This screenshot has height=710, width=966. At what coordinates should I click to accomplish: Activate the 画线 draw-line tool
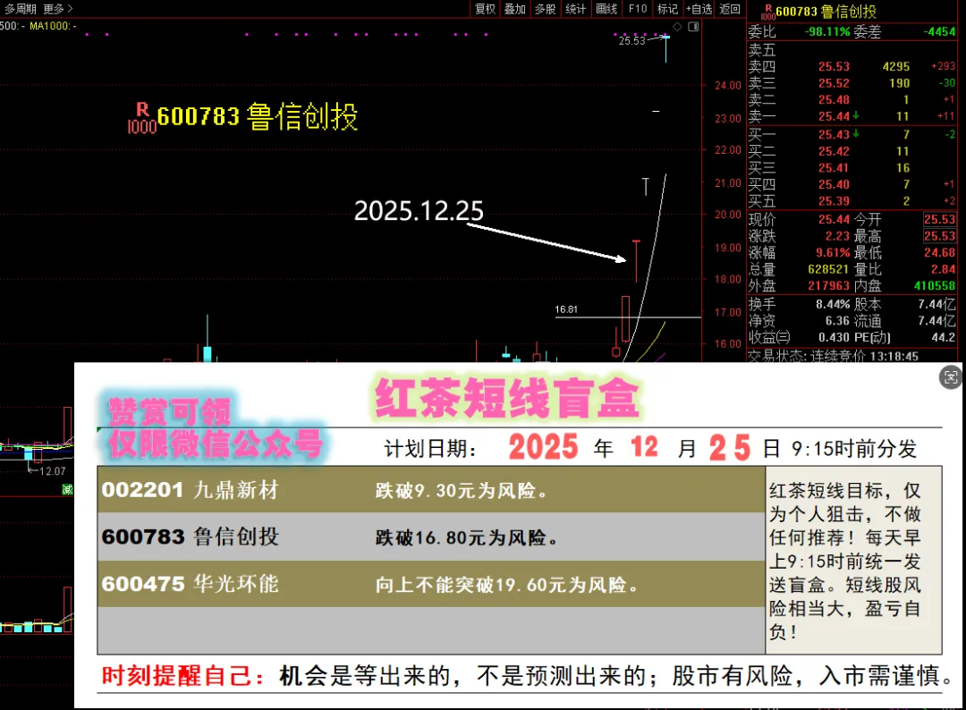tap(606, 9)
